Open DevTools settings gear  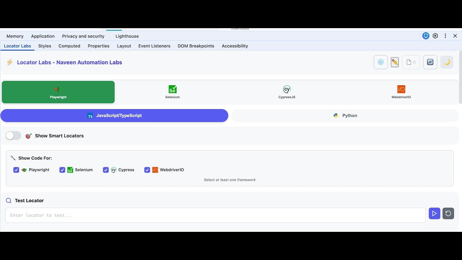pyautogui.click(x=435, y=36)
